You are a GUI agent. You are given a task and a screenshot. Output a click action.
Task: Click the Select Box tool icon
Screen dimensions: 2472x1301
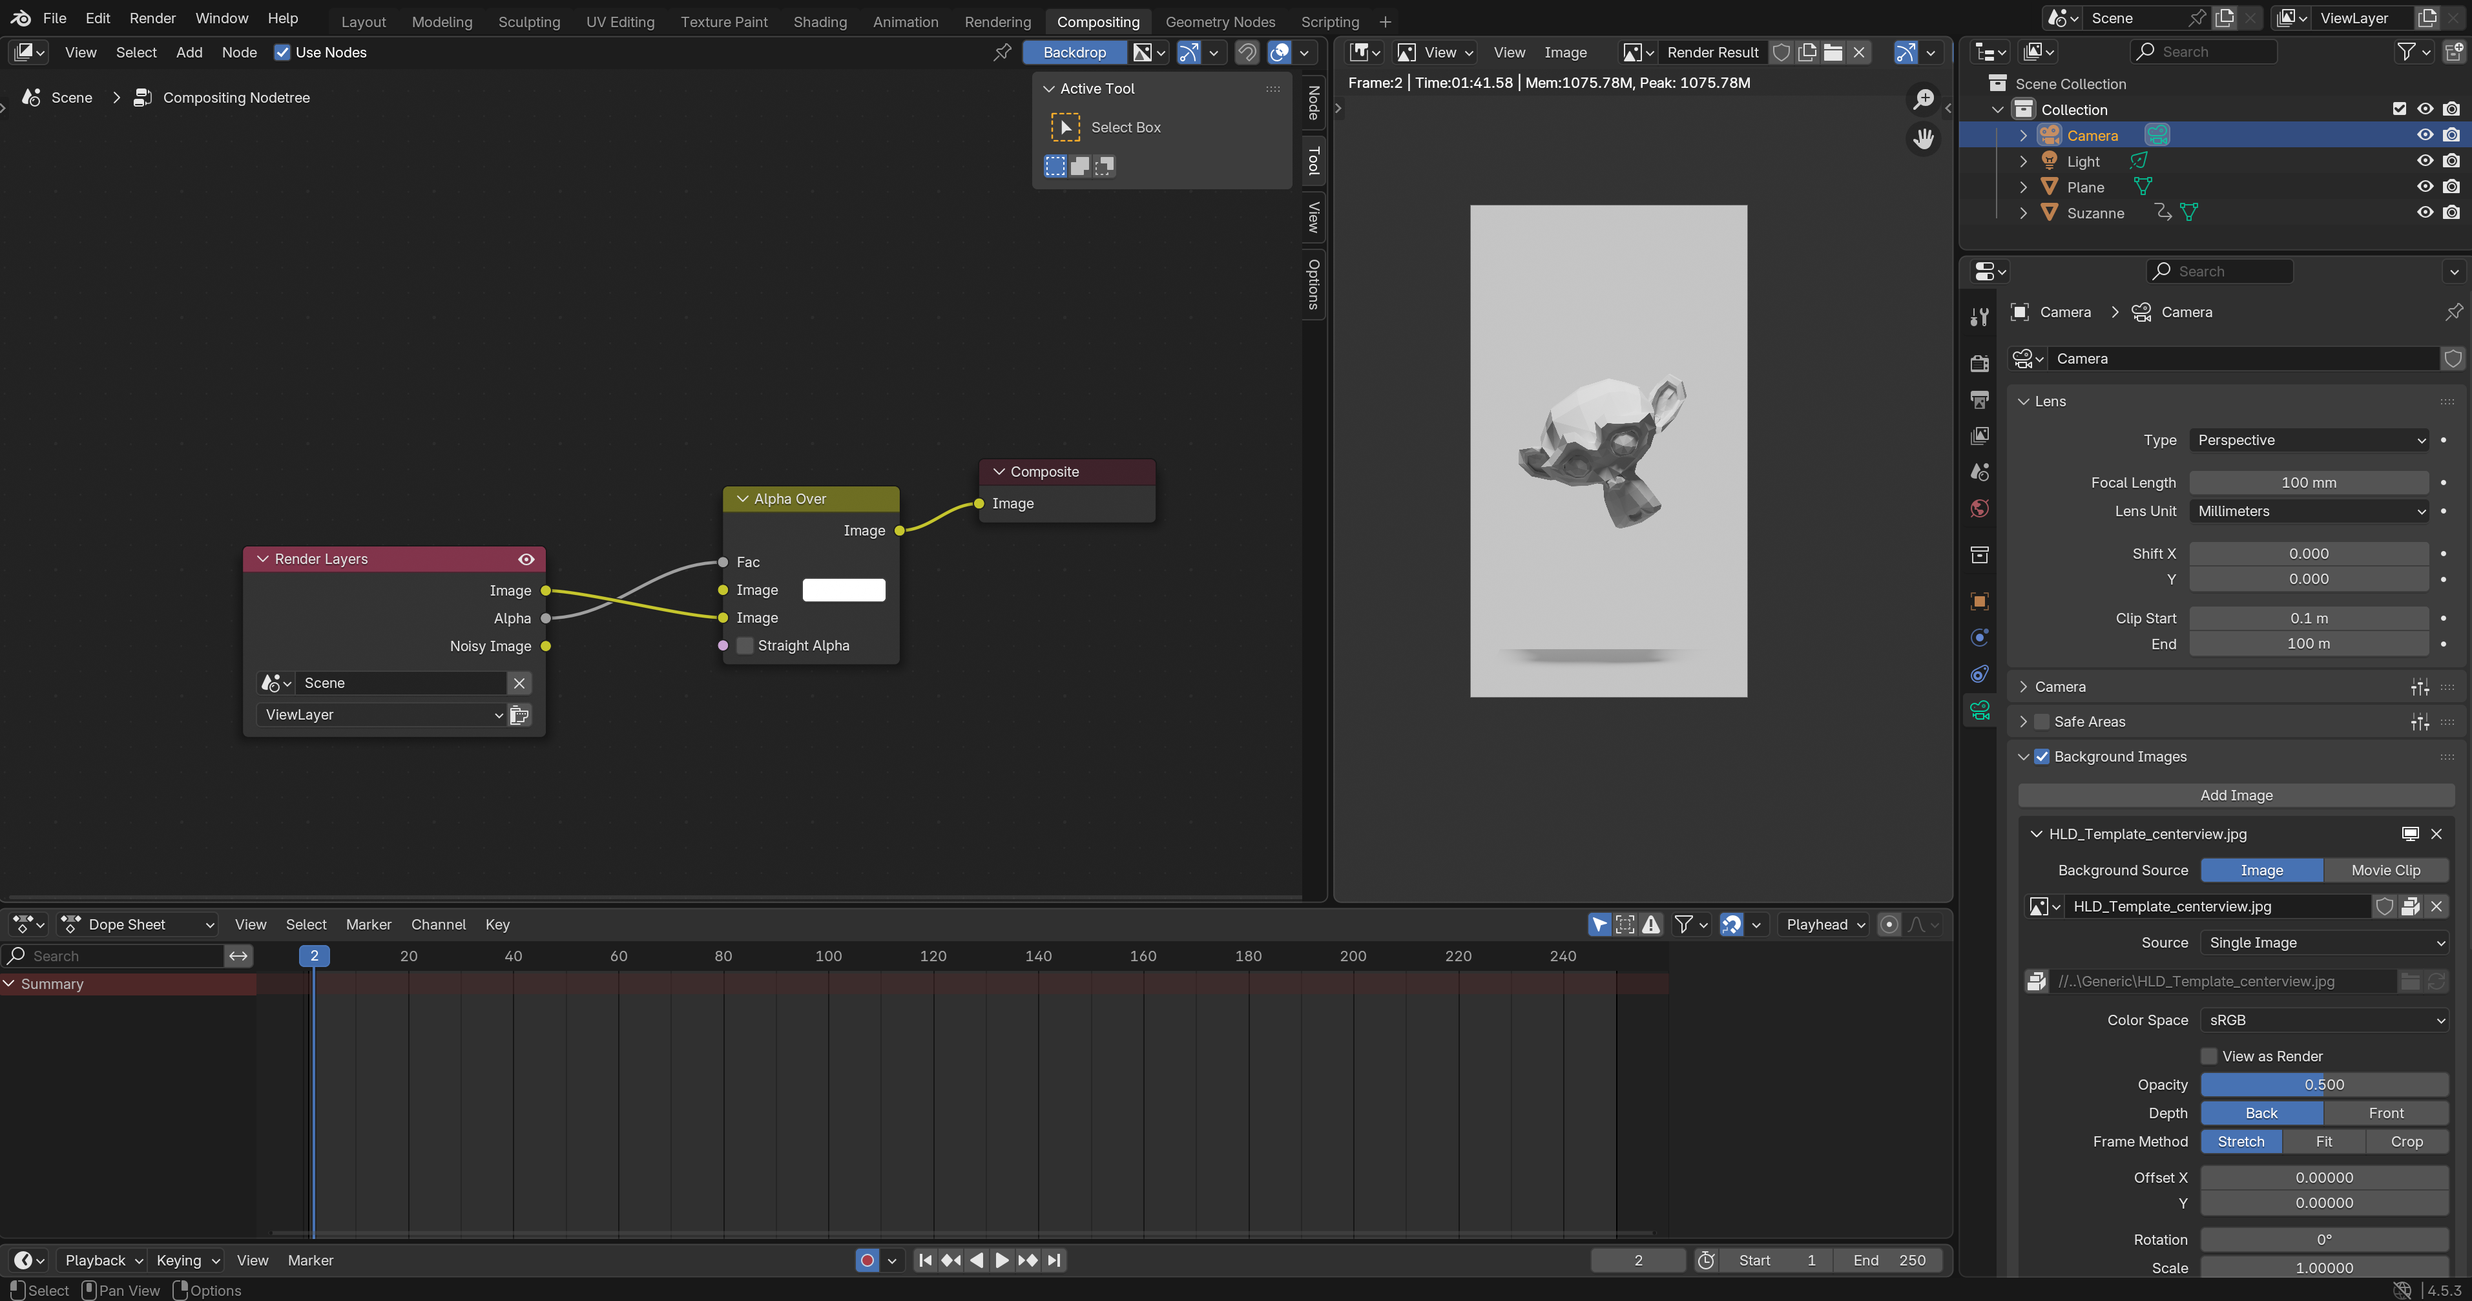[x=1065, y=128]
